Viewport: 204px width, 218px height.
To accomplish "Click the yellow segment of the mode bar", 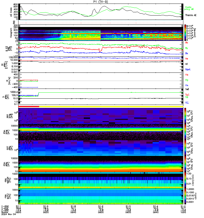I will point(111,107).
